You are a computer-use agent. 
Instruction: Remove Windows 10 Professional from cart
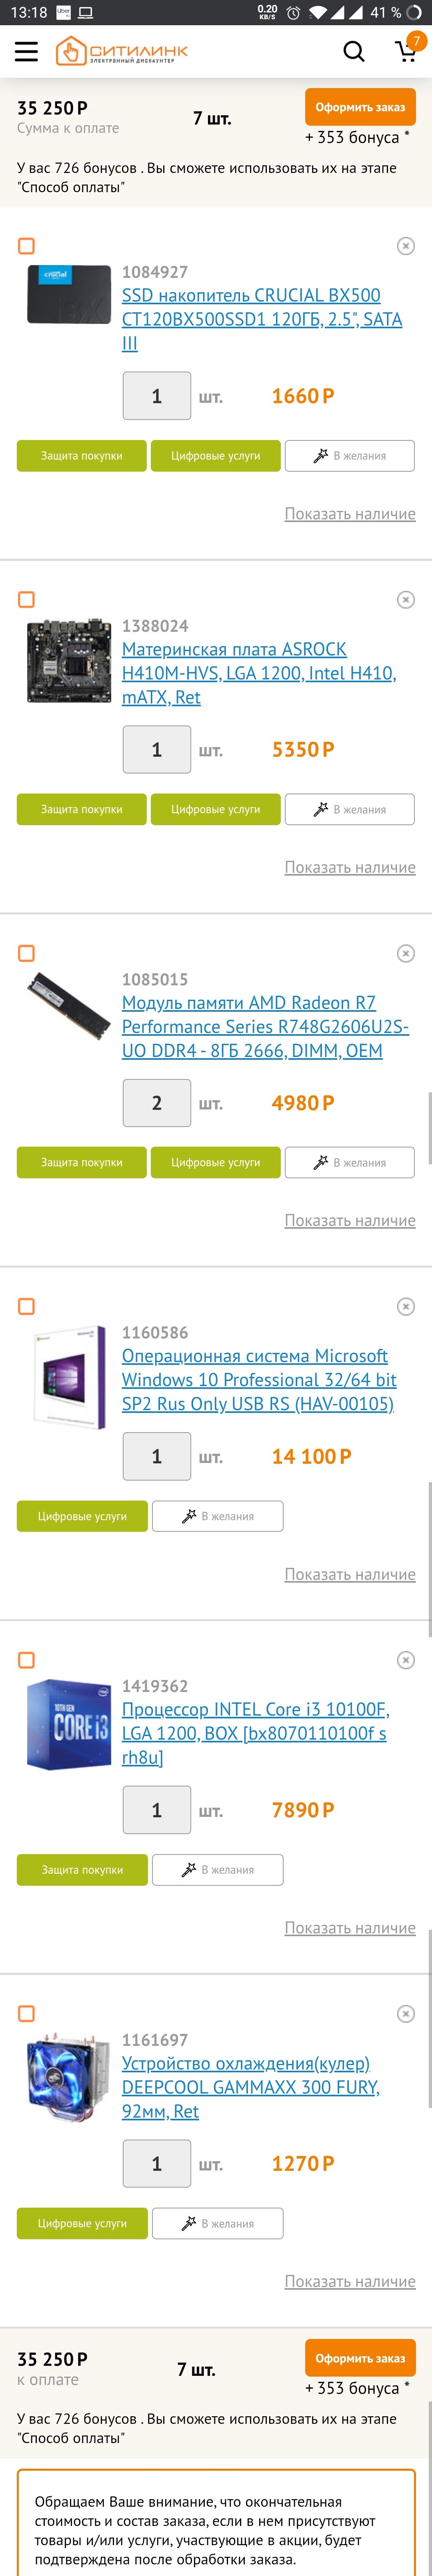[405, 1306]
